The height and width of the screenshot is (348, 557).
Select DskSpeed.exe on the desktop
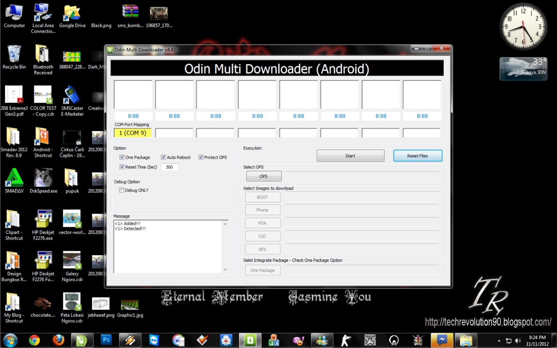click(43, 181)
